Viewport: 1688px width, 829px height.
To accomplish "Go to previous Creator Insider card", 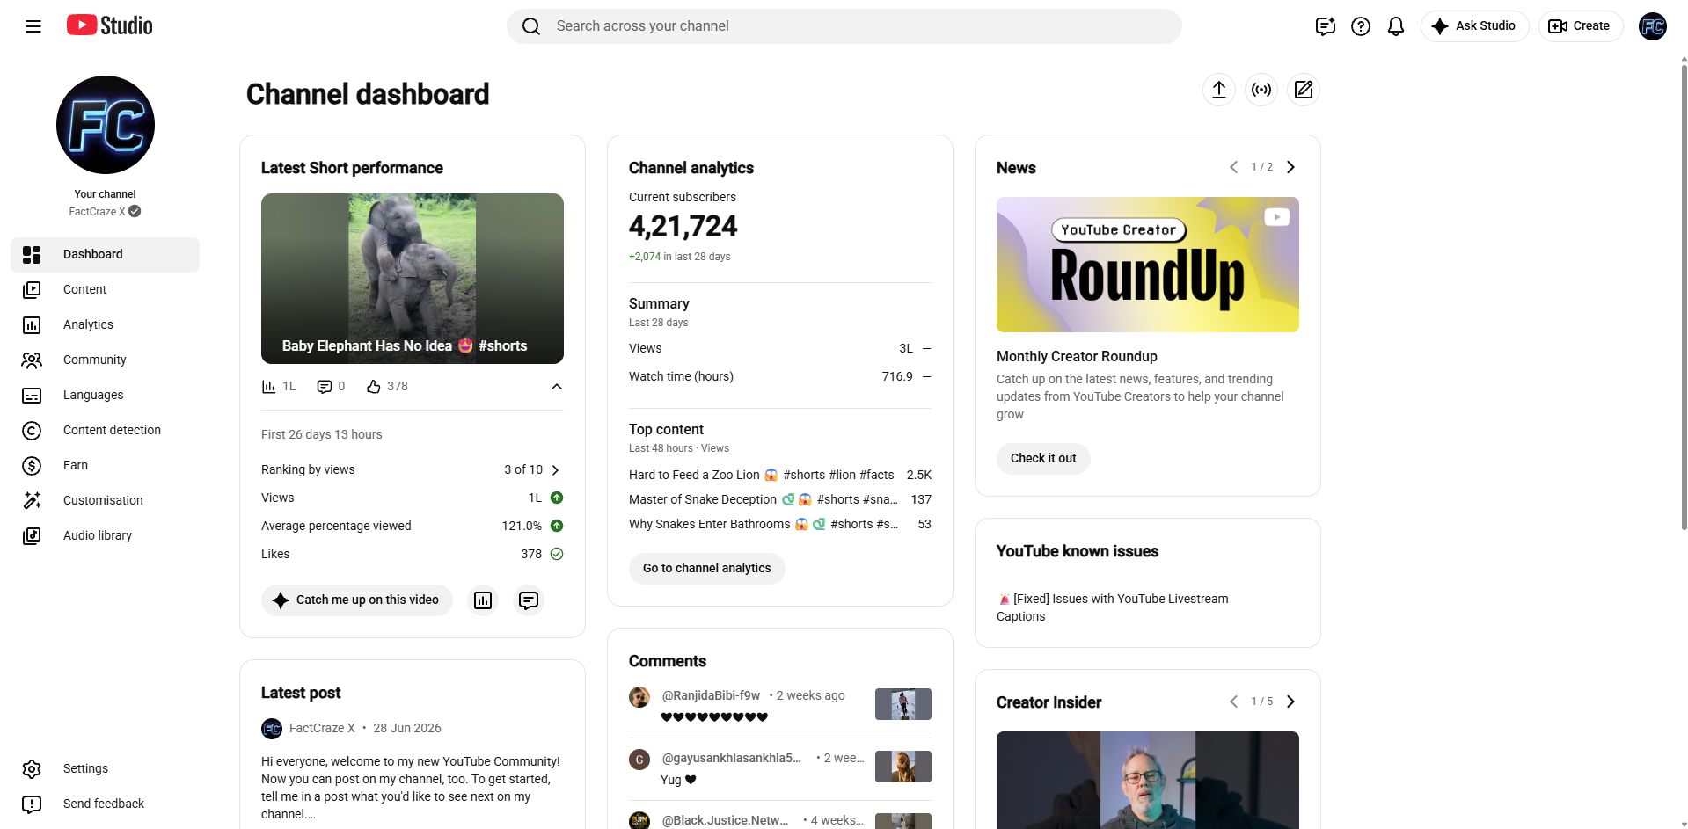I will click(x=1233, y=702).
